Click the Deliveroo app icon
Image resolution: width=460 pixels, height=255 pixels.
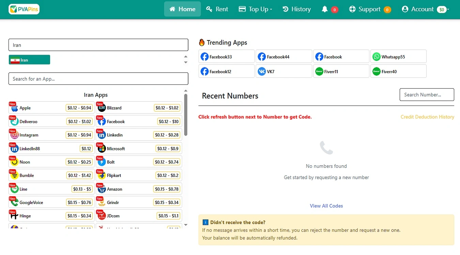click(x=14, y=121)
